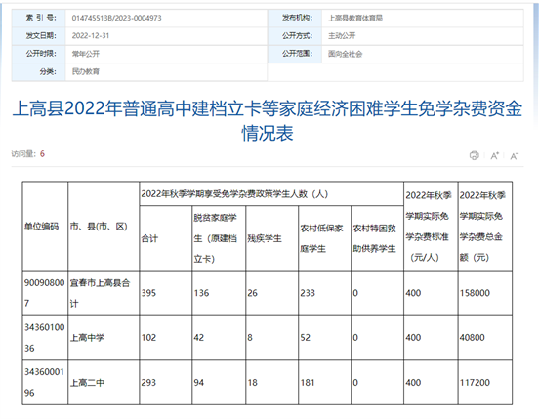
Task: Select index number 014745513B/2023-0004973 value
Action: click(116, 18)
